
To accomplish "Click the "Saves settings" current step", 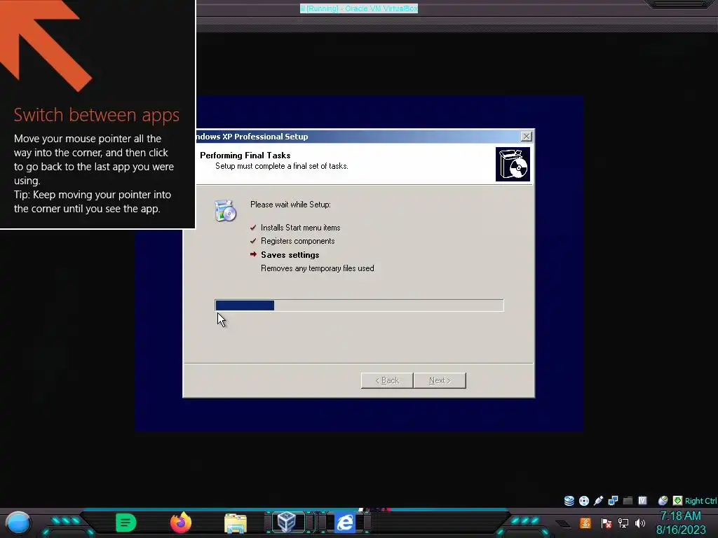I will pos(290,255).
